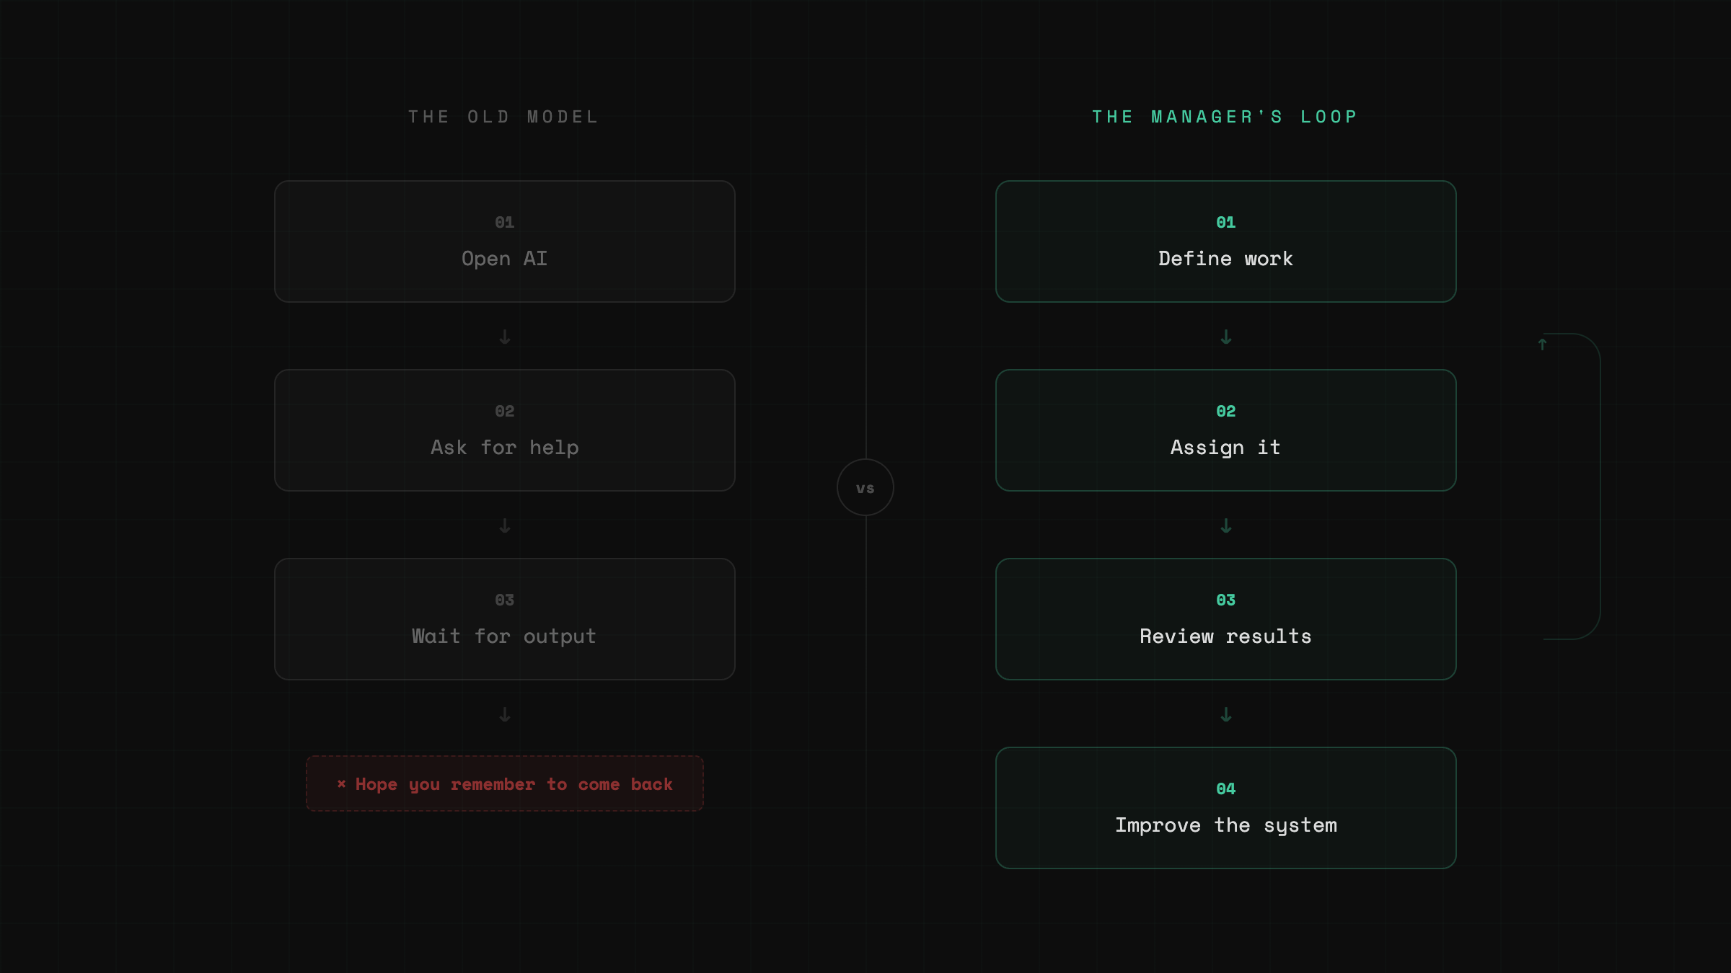Click the 'vs' circle badge
The height and width of the screenshot is (973, 1731).
[x=865, y=488]
